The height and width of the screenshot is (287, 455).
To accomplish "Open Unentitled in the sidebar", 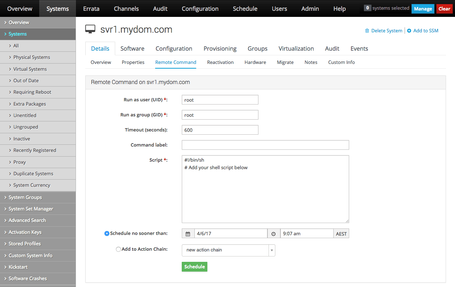I will click(38, 115).
